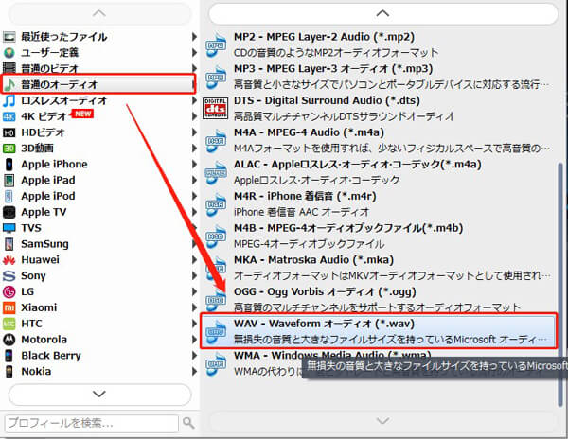Click the 3D video icon

click(x=9, y=149)
